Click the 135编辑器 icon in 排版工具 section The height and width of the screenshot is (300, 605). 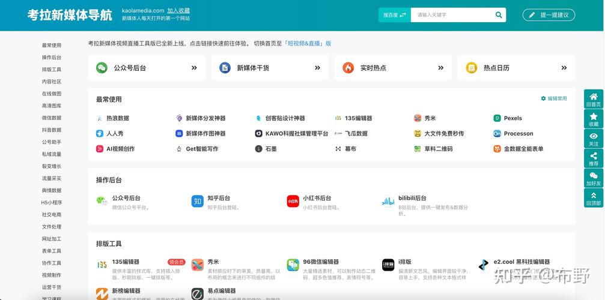[102, 265]
